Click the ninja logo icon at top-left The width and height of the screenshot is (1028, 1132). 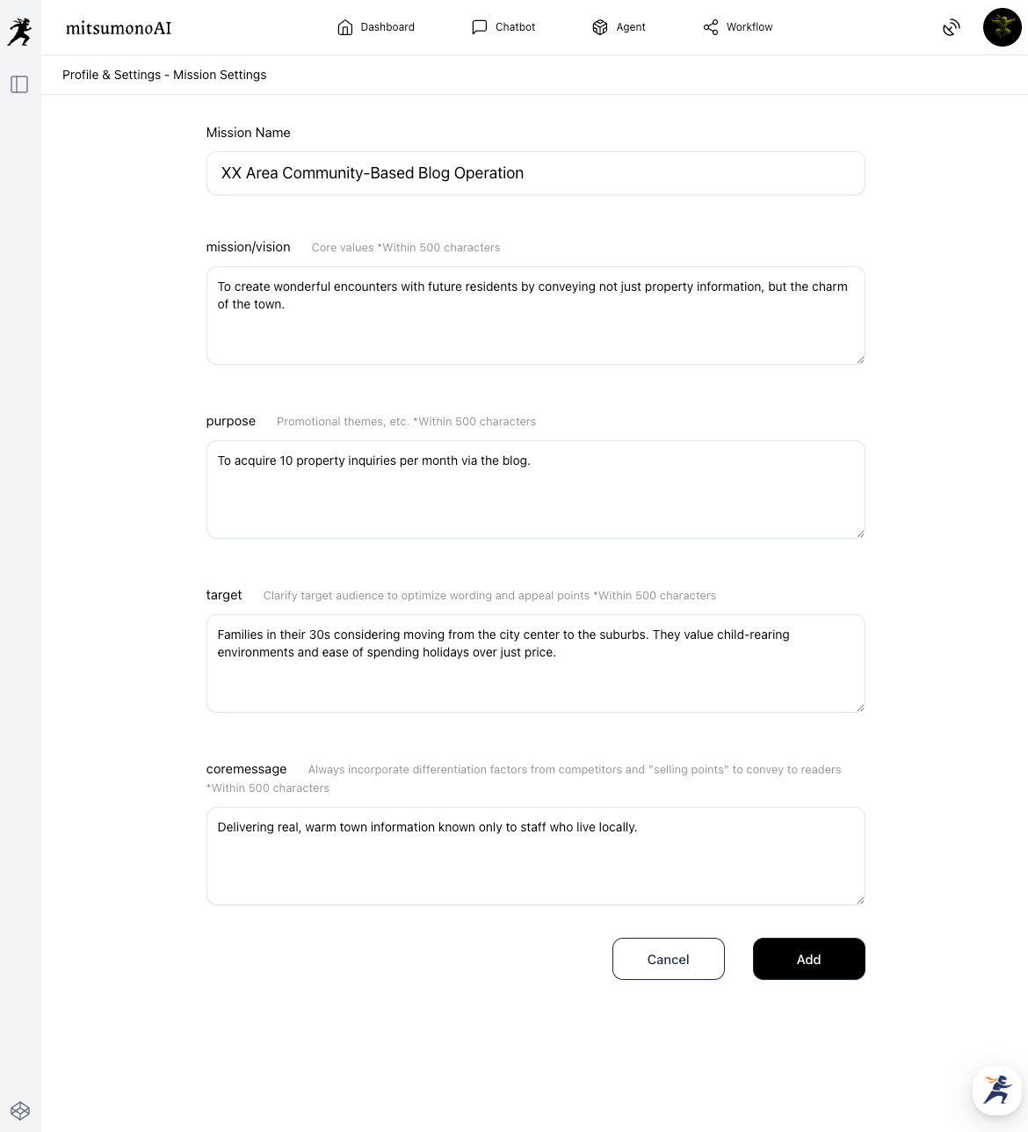coord(19,31)
